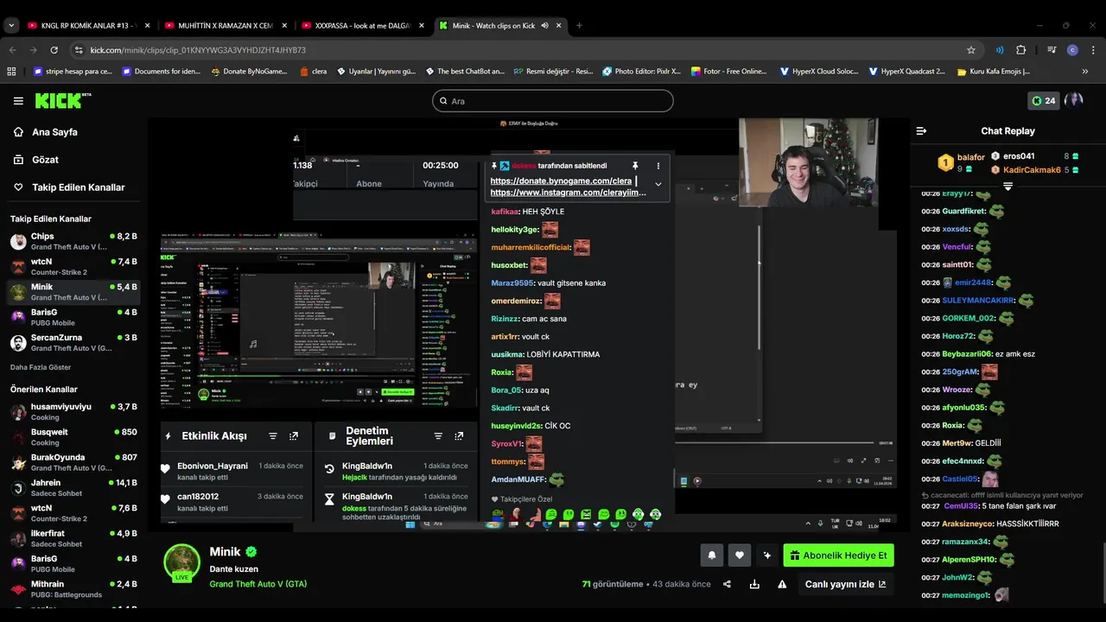
Task: Click the download clip icon
Action: [754, 584]
